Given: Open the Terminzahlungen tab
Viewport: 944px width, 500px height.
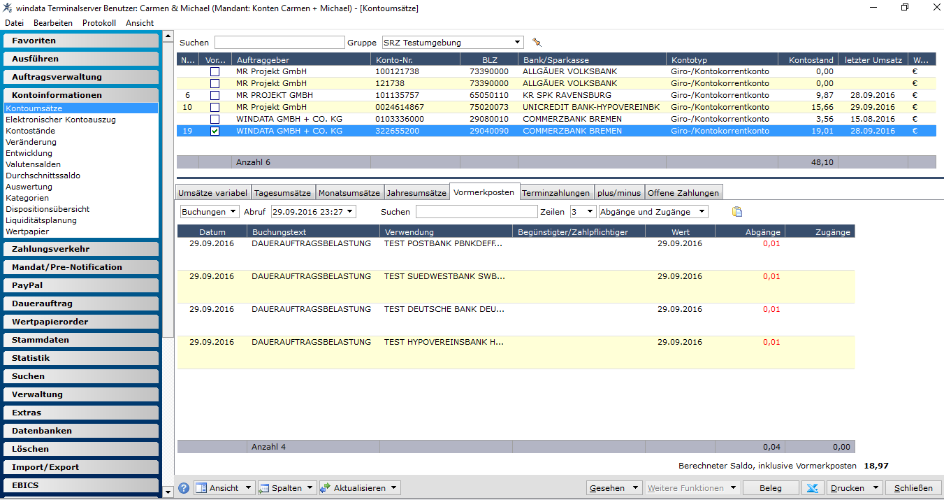Looking at the screenshot, I should pos(556,193).
